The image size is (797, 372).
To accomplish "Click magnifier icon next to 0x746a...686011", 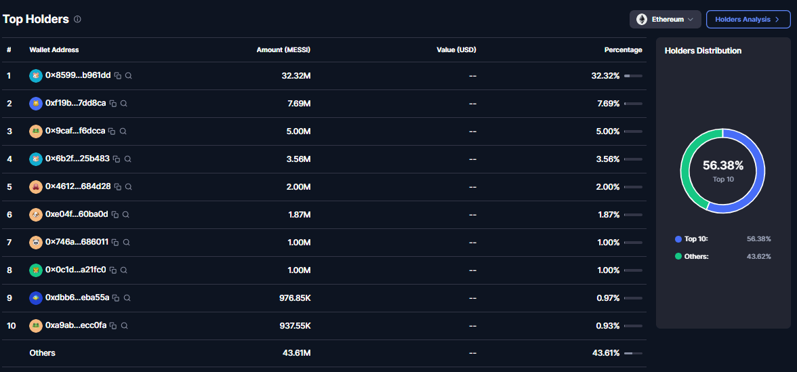I will 126,243.
